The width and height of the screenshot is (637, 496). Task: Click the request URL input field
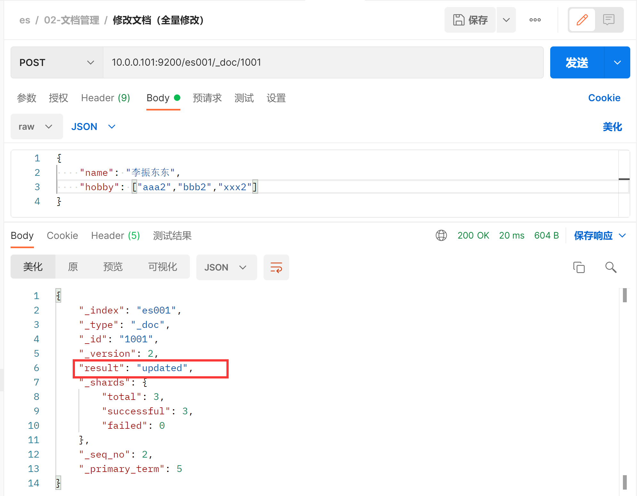(323, 62)
